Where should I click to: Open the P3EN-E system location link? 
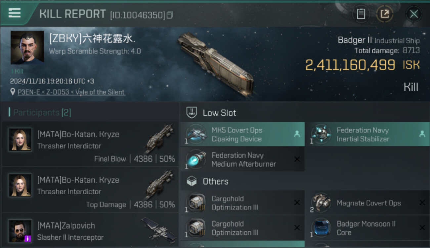pos(71,92)
